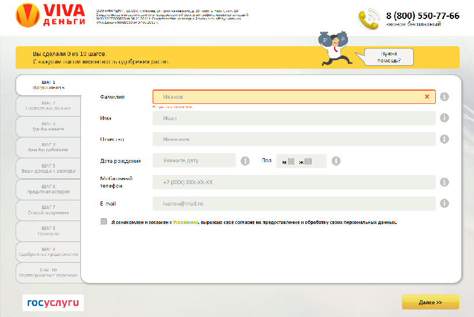This screenshot has height=317, width=474.
Task: Click info icon beside Мобильный телефон field
Action: pos(444,182)
